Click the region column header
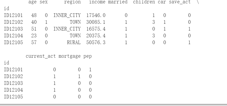227x106 pixels. [x=72, y=2]
